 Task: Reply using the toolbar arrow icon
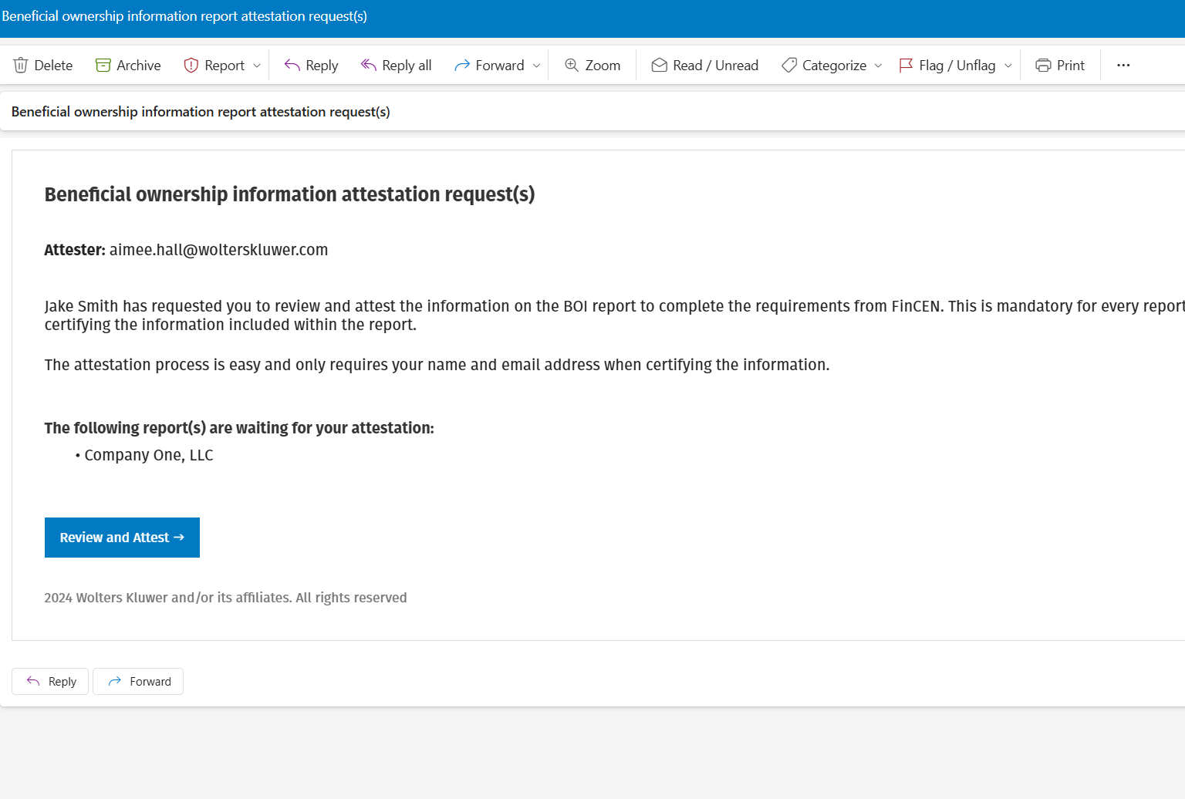[292, 66]
